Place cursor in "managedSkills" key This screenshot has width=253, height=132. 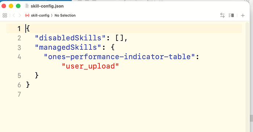pyautogui.click(x=68, y=47)
